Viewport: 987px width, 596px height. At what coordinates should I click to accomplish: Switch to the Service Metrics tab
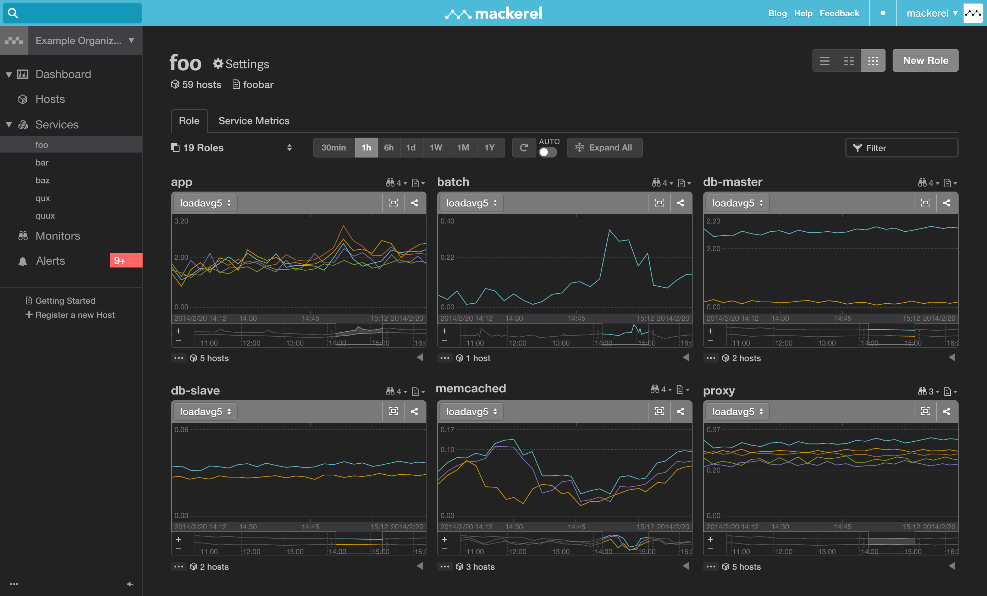(252, 120)
